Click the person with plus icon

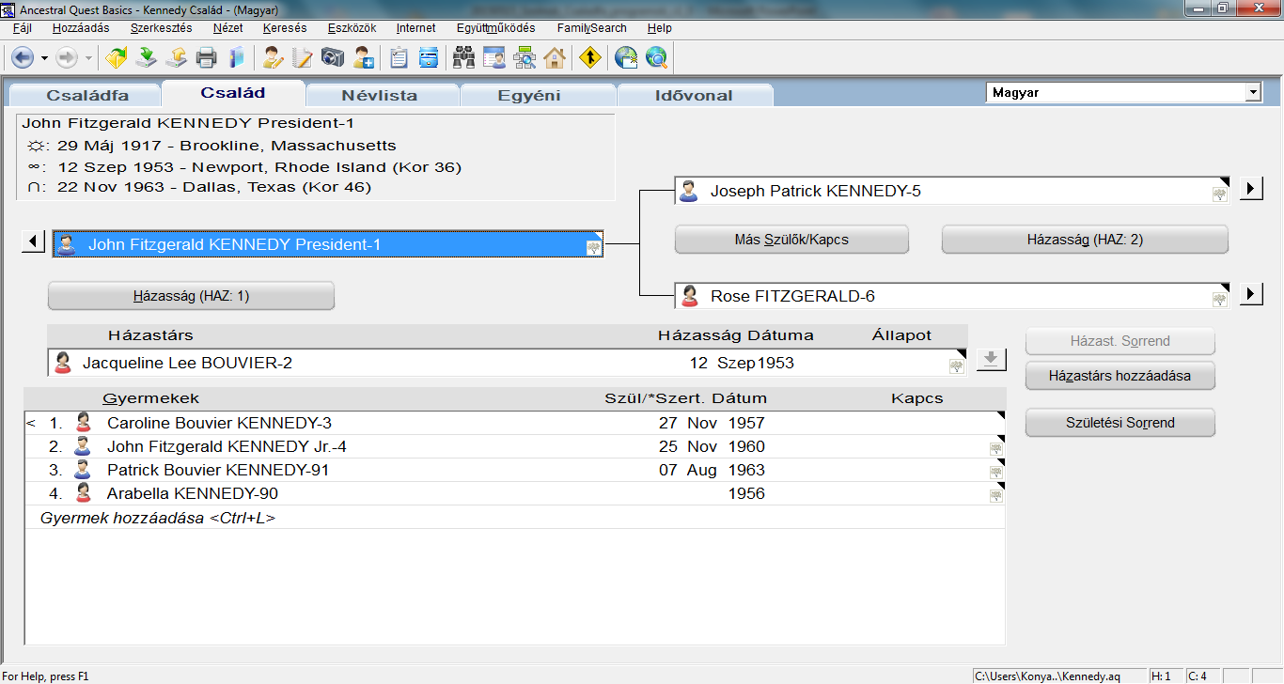point(363,58)
